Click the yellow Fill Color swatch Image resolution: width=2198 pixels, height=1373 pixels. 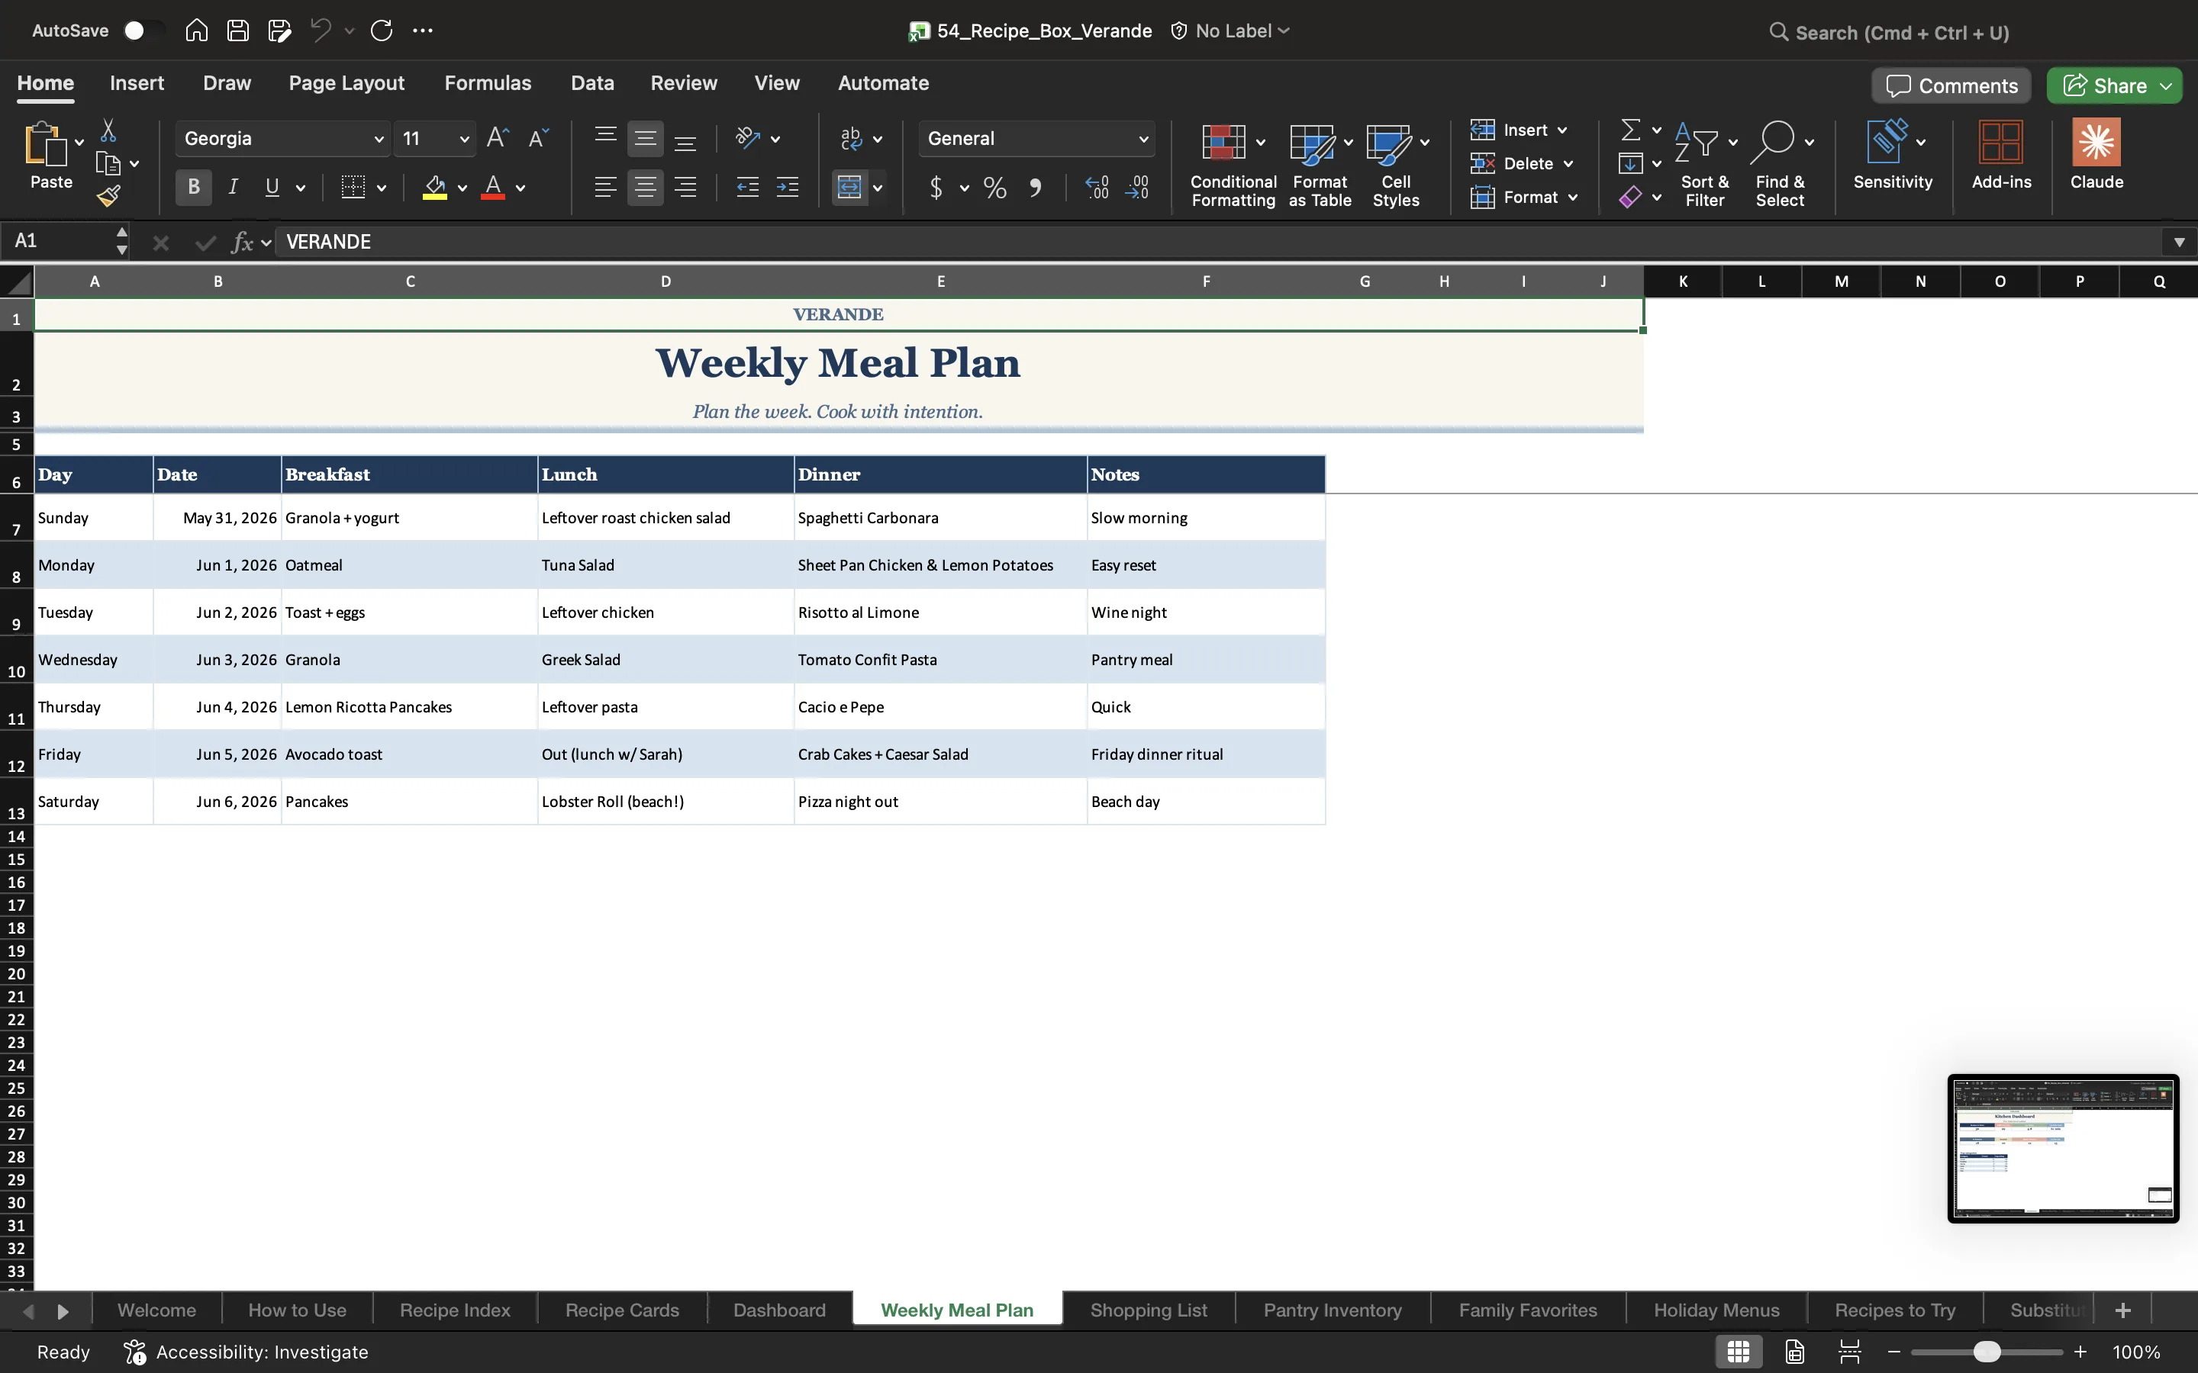tap(435, 188)
